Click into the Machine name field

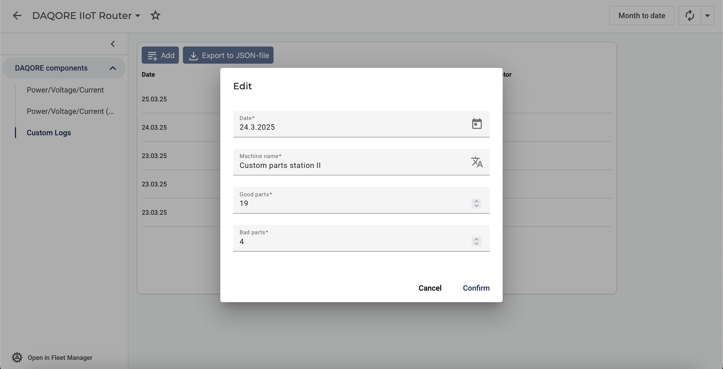[351, 165]
